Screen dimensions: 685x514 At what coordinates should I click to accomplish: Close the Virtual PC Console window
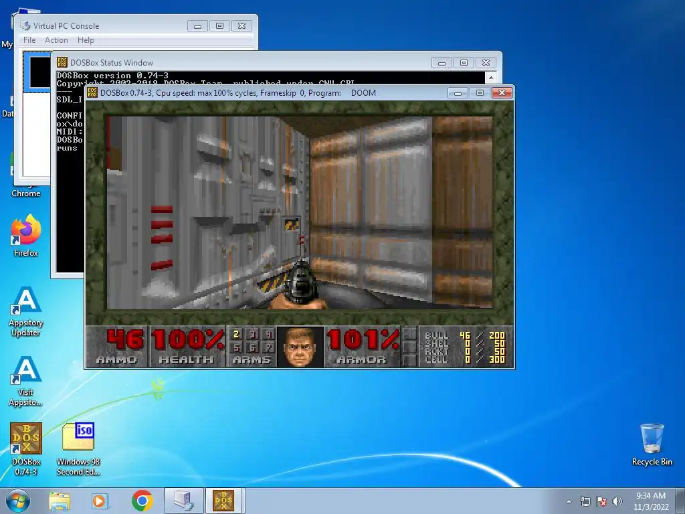tap(241, 26)
